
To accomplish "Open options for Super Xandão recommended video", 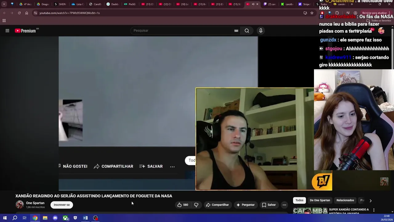I will coord(374,210).
